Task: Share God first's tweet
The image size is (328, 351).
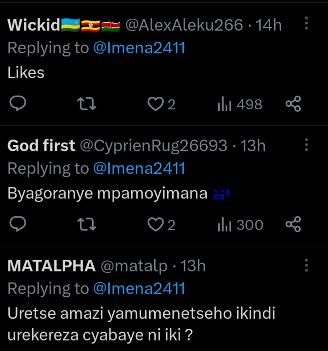Action: pos(293,225)
